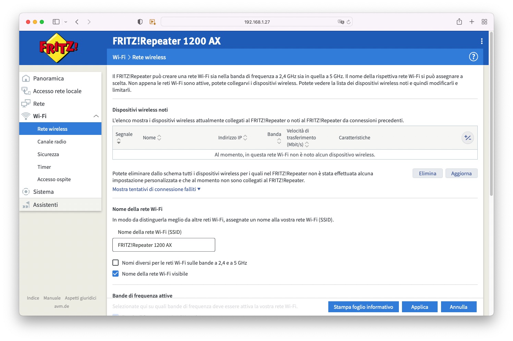Image resolution: width=513 pixels, height=341 pixels.
Task: Click the SSID name input field
Action: tap(164, 245)
